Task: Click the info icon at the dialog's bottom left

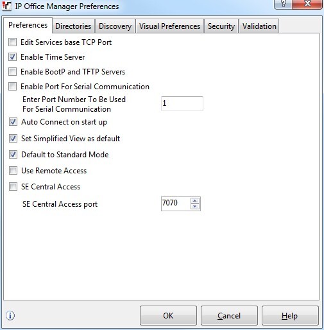Action: [10, 316]
